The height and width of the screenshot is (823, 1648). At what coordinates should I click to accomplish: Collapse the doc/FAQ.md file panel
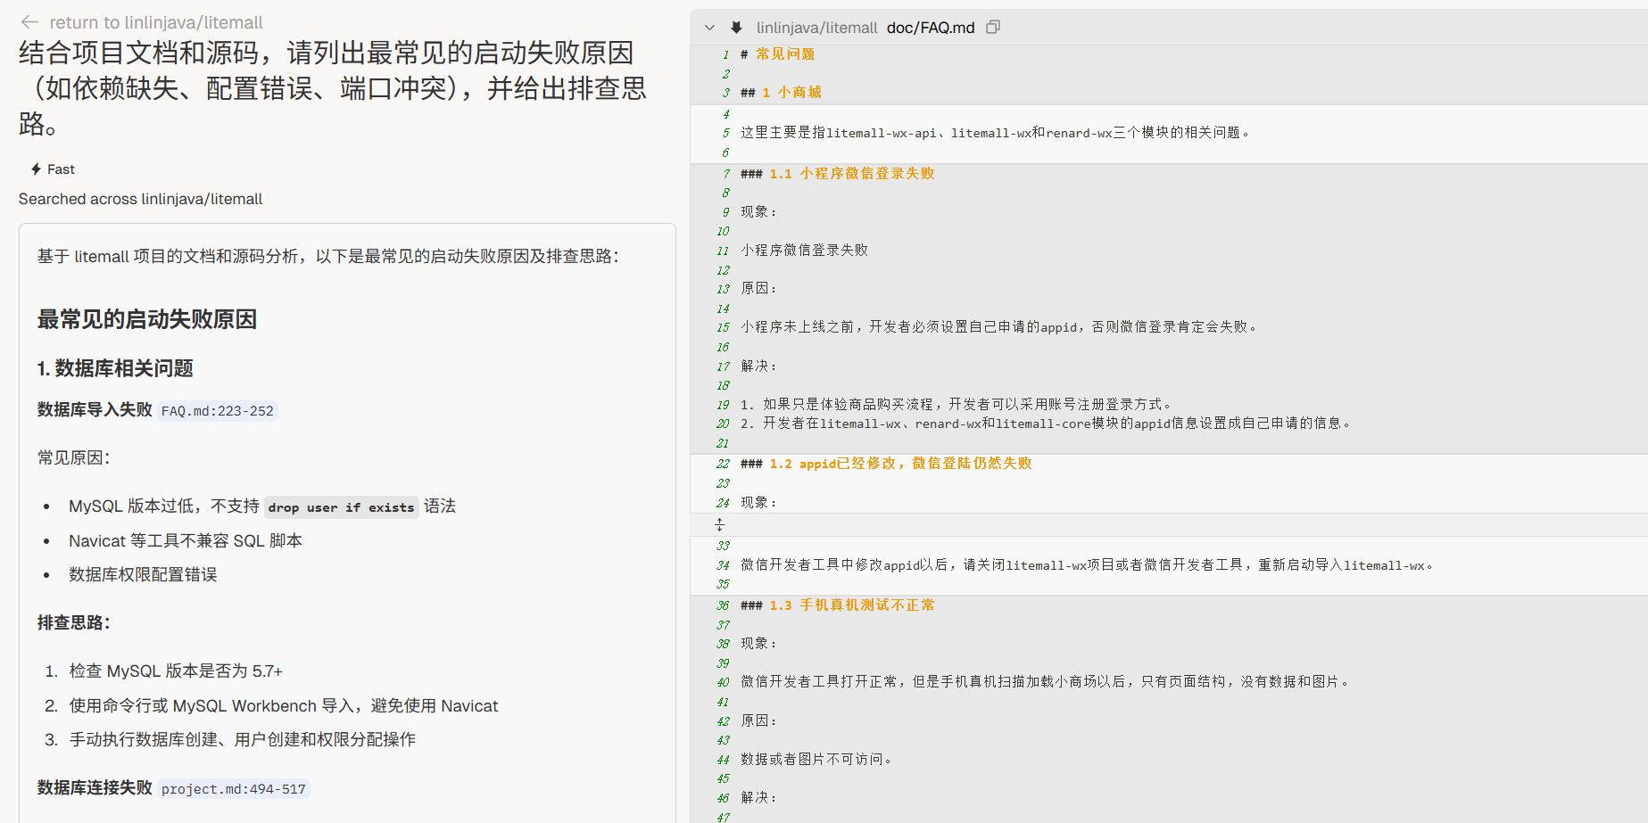coord(709,28)
